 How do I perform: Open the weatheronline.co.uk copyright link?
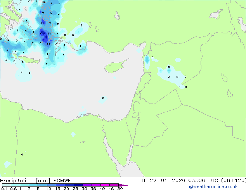click(x=213, y=187)
